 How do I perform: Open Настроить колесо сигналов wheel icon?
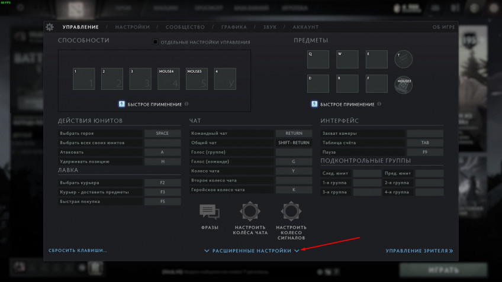[291, 211]
